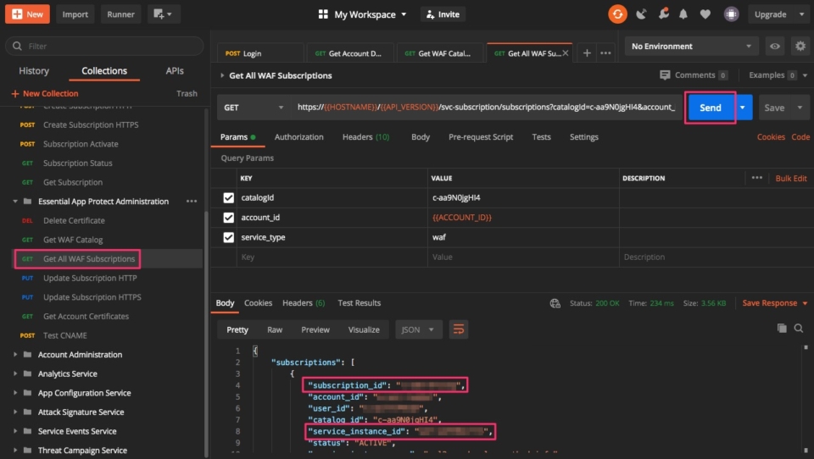The image size is (814, 459).
Task: Open the satellite capture requests icon
Action: pos(642,14)
